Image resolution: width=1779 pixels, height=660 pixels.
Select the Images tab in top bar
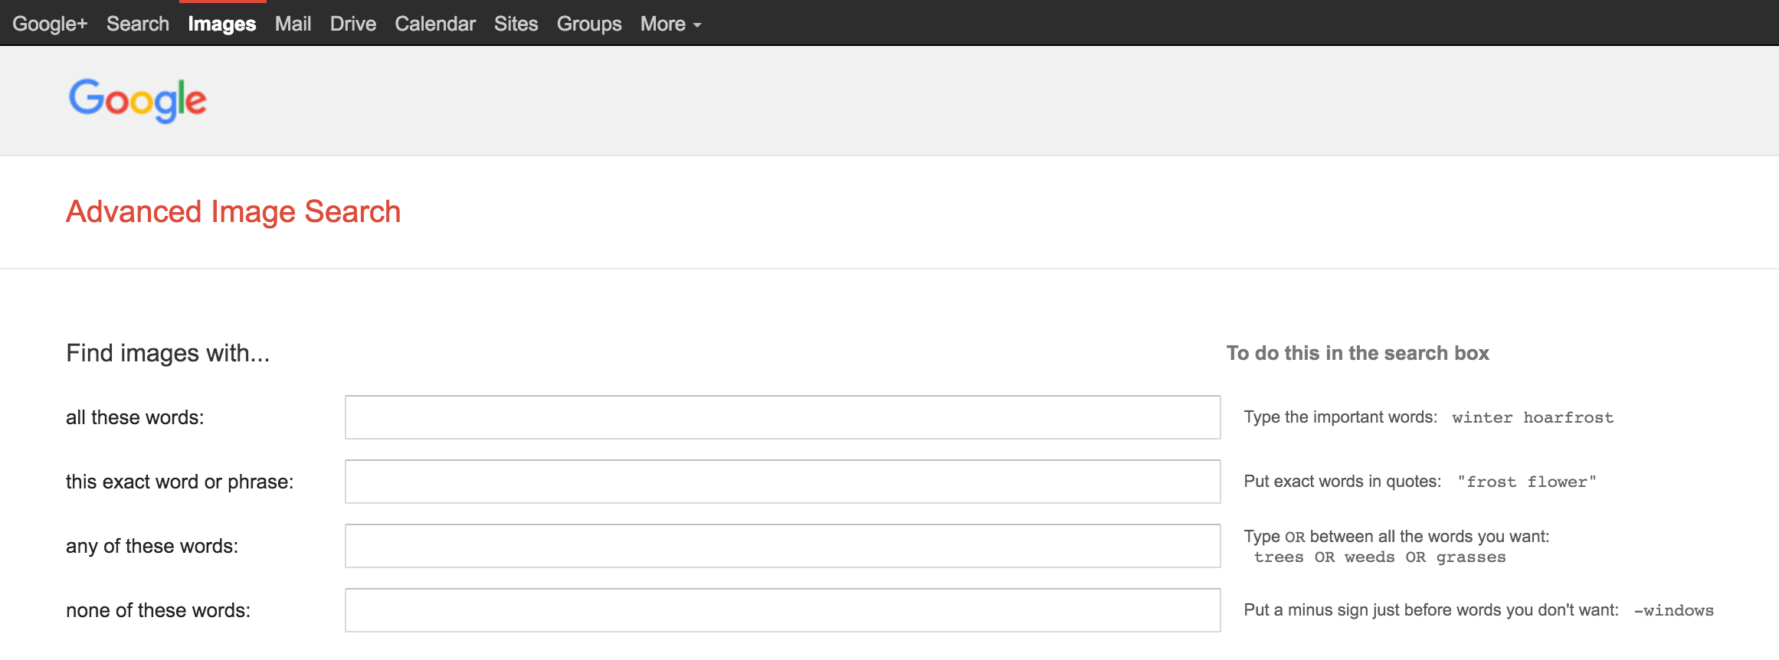(222, 24)
